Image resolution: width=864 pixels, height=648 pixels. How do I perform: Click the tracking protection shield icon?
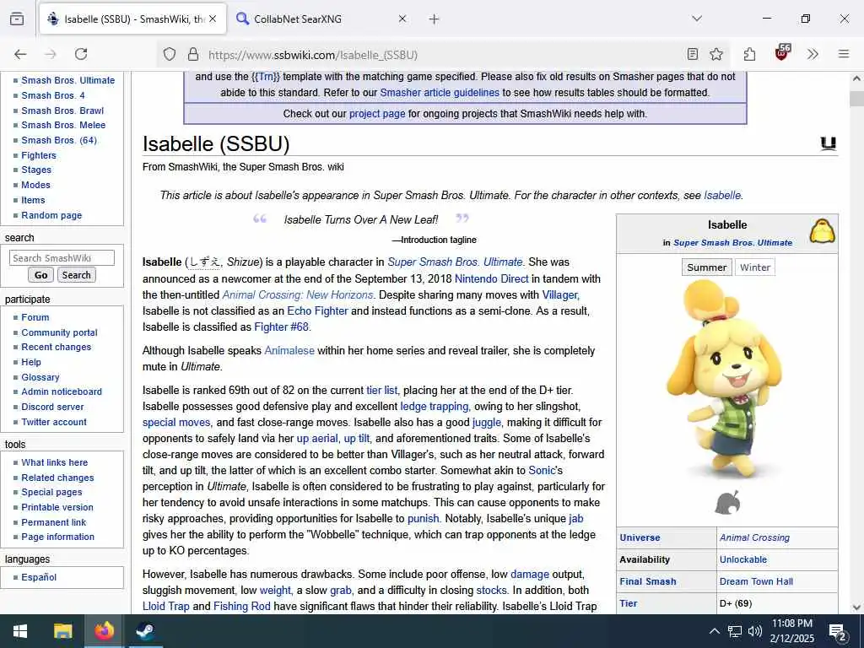(170, 54)
